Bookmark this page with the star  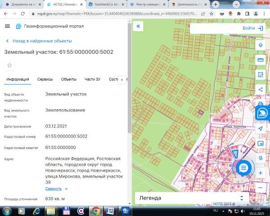tap(211, 14)
